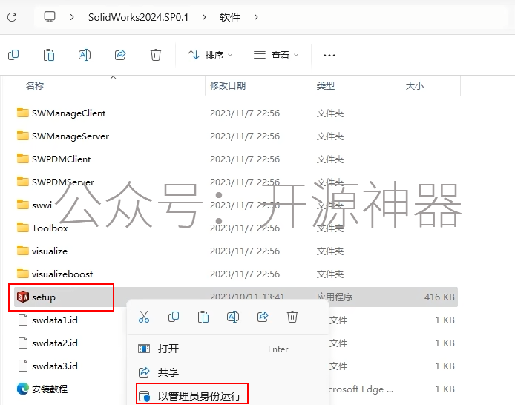The image size is (515, 405).
Task: Click the SWManageClient folder icon
Action: 23,113
